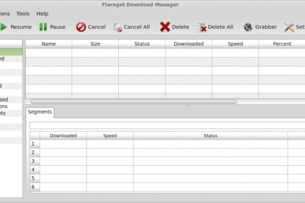
Task: Click the Downloaded header in the segments table
Action: (63, 136)
